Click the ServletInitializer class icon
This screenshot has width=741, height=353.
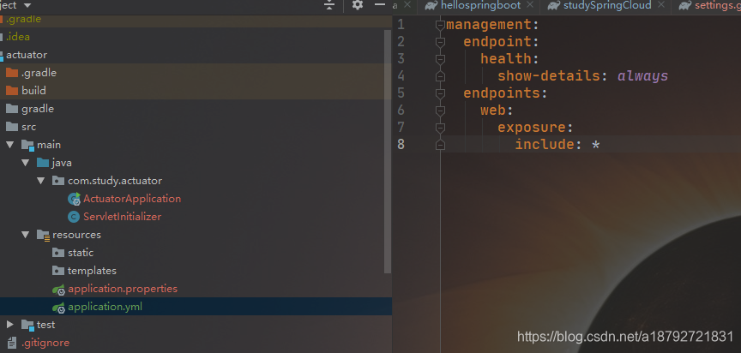pyautogui.click(x=74, y=217)
